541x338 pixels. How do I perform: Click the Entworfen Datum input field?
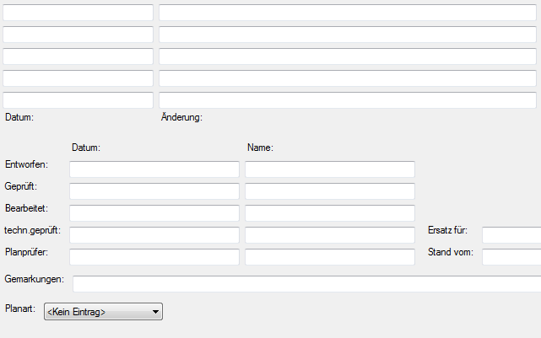(x=154, y=169)
